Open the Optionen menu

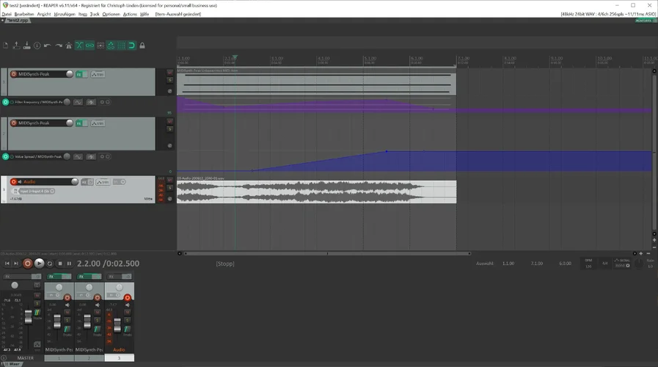pyautogui.click(x=112, y=14)
